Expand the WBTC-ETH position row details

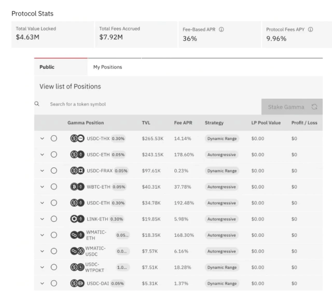(x=42, y=187)
